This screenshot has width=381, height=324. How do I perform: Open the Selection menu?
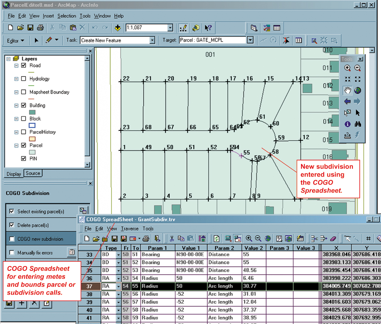click(67, 16)
